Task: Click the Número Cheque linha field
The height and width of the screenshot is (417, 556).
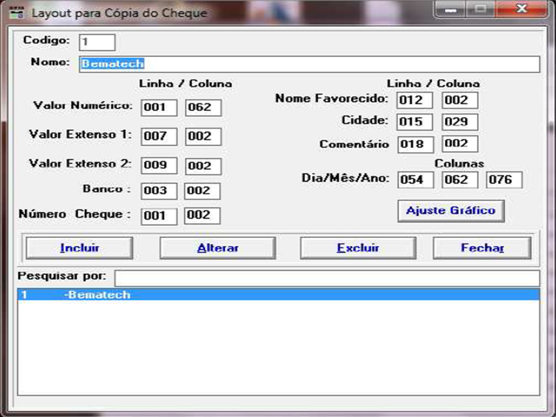Action: pyautogui.click(x=159, y=216)
